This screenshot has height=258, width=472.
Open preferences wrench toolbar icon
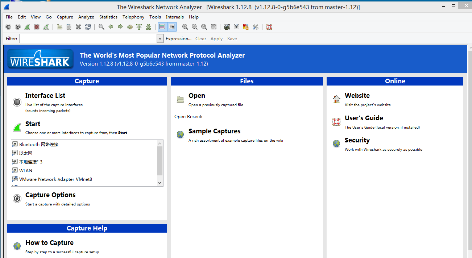coord(256,27)
